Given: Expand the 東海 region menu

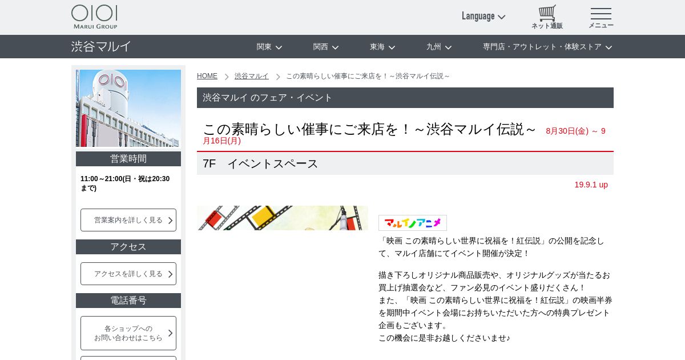Looking at the screenshot, I should (382, 47).
